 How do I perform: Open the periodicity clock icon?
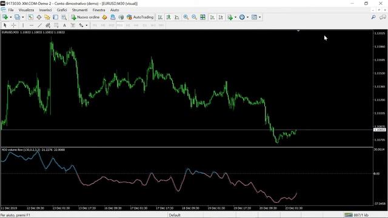click(x=242, y=17)
